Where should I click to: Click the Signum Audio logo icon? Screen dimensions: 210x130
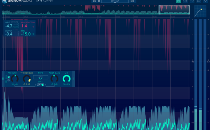tap(4, 1)
